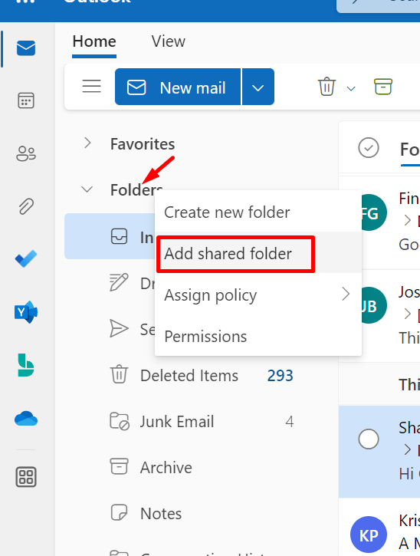Open the Bookings app in sidebar
Viewport: 420px width, 556px height.
pos(26,365)
